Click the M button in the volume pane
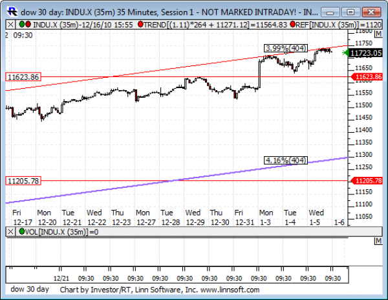The width and height of the screenshot is (388, 300). 378,241
